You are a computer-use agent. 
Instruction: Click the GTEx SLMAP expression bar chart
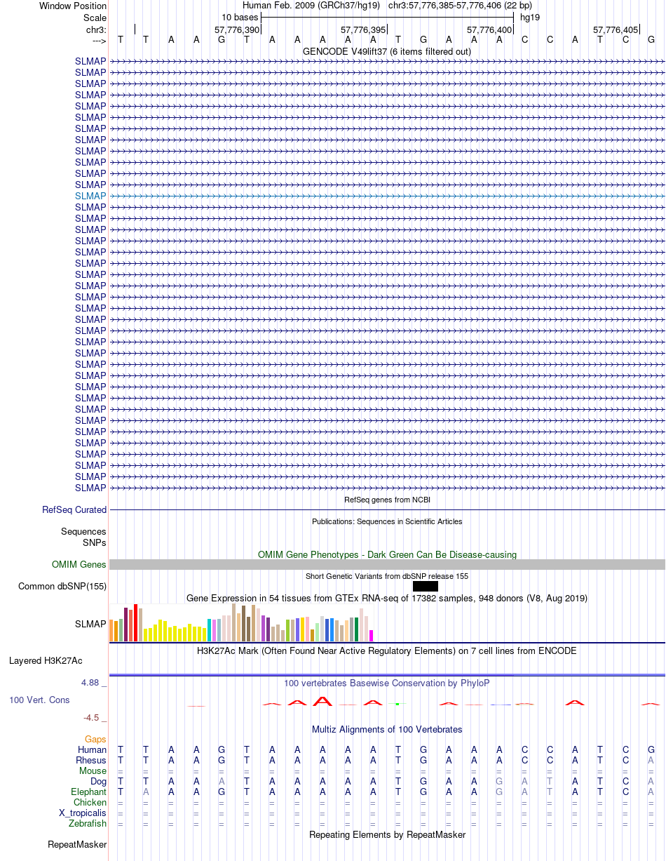242,622
